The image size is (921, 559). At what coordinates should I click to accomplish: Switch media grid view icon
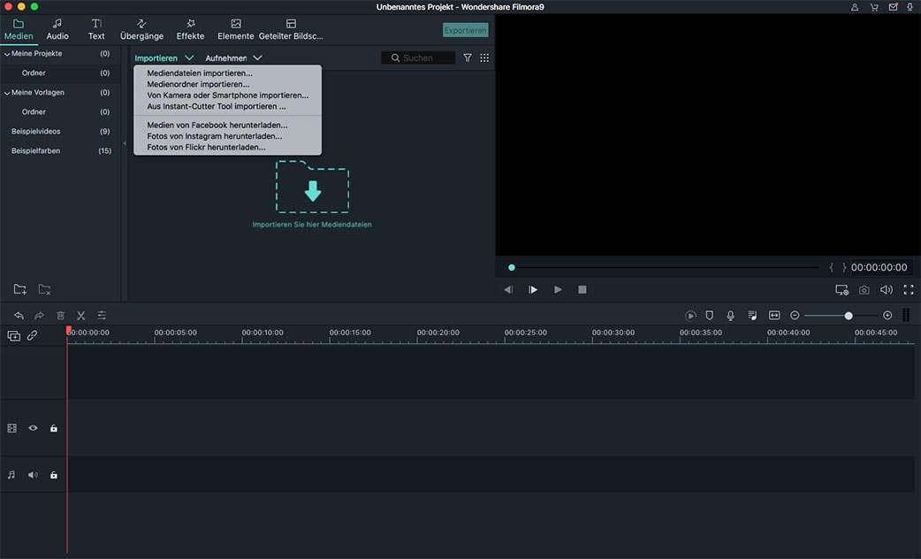point(484,57)
